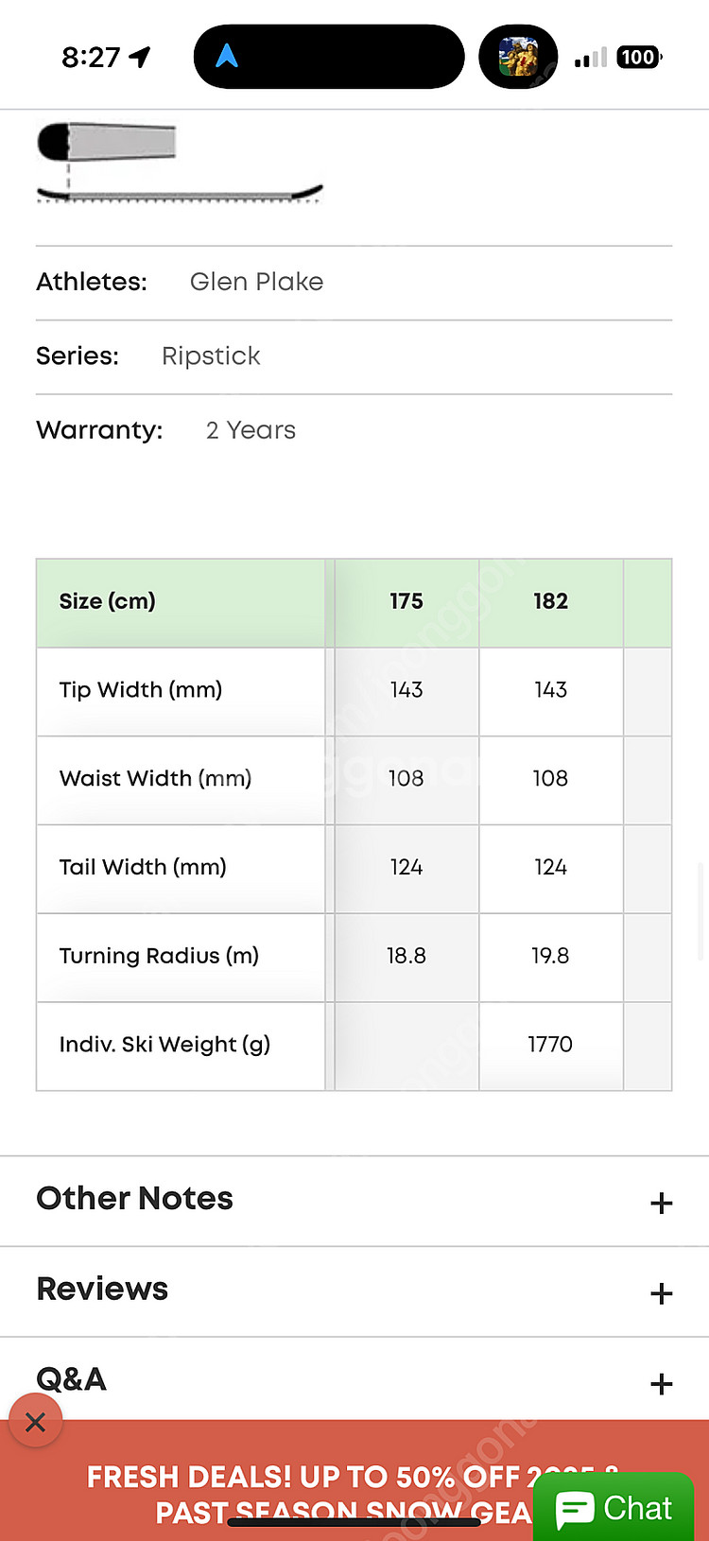The width and height of the screenshot is (709, 1541).
Task: Open the Fresh Deals promo banner
Action: pyautogui.click(x=312, y=1489)
